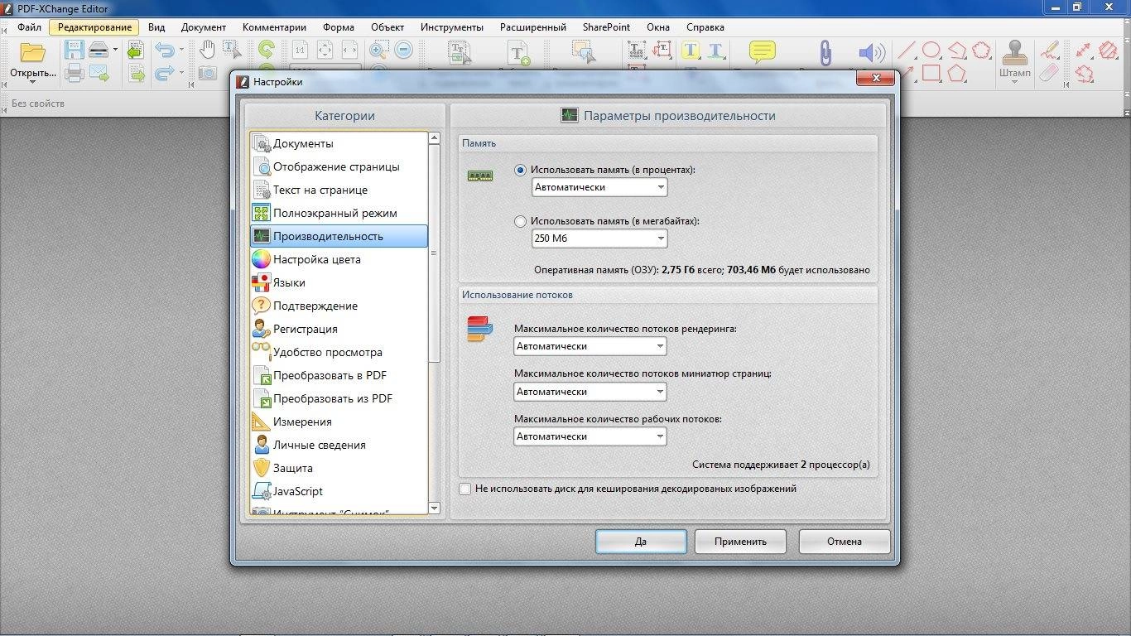Select the Underline Text tool icon
The width and height of the screenshot is (1131, 636).
click(x=715, y=50)
